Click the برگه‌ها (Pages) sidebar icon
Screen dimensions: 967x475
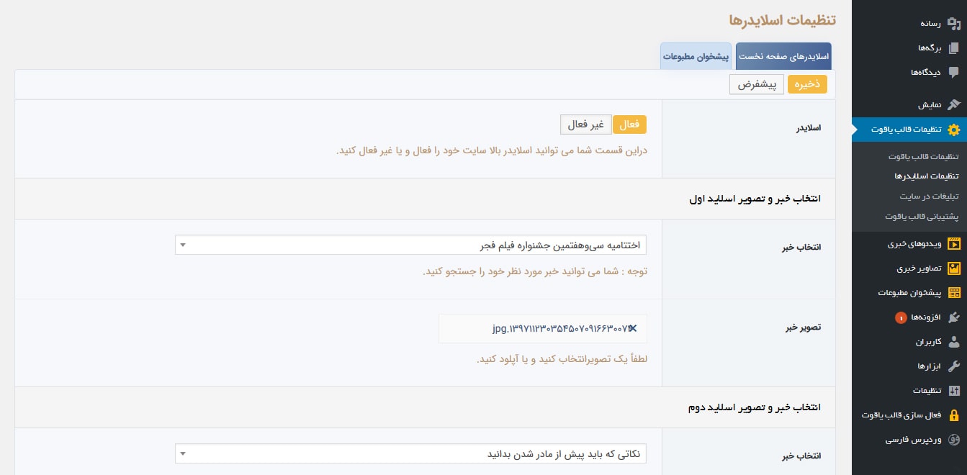point(954,48)
